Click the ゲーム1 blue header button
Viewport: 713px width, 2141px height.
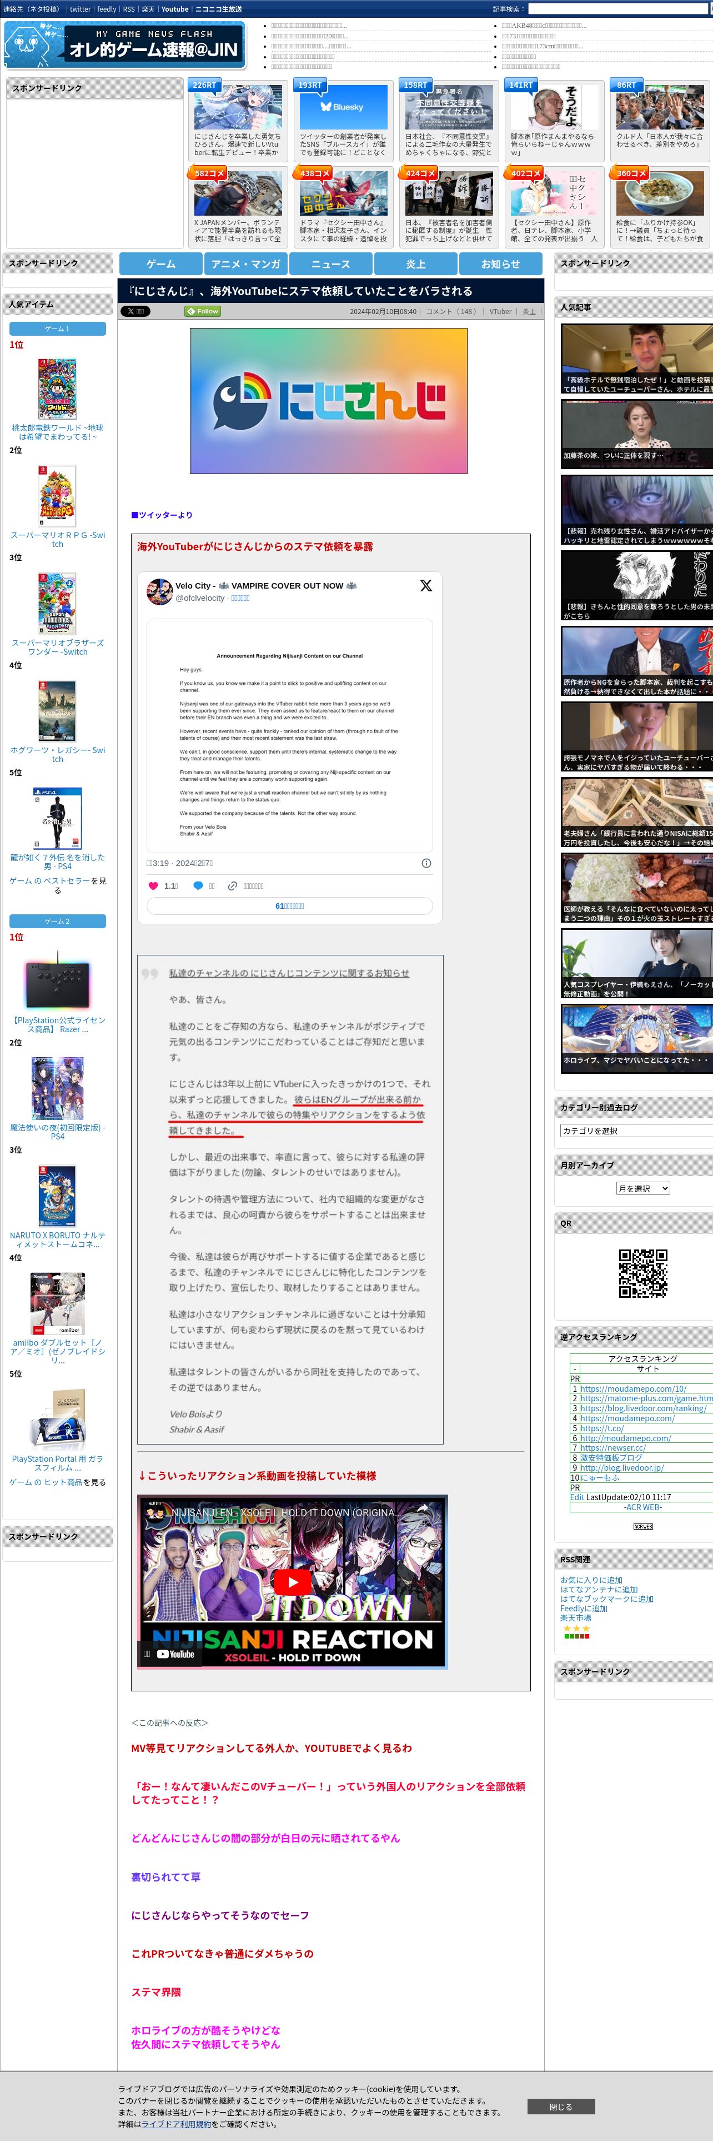[x=57, y=328]
